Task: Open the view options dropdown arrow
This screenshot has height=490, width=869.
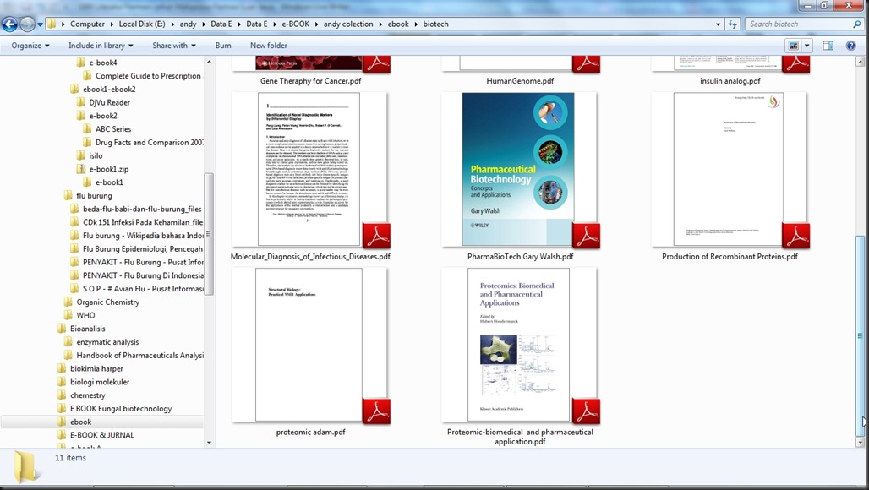Action: pyautogui.click(x=807, y=46)
